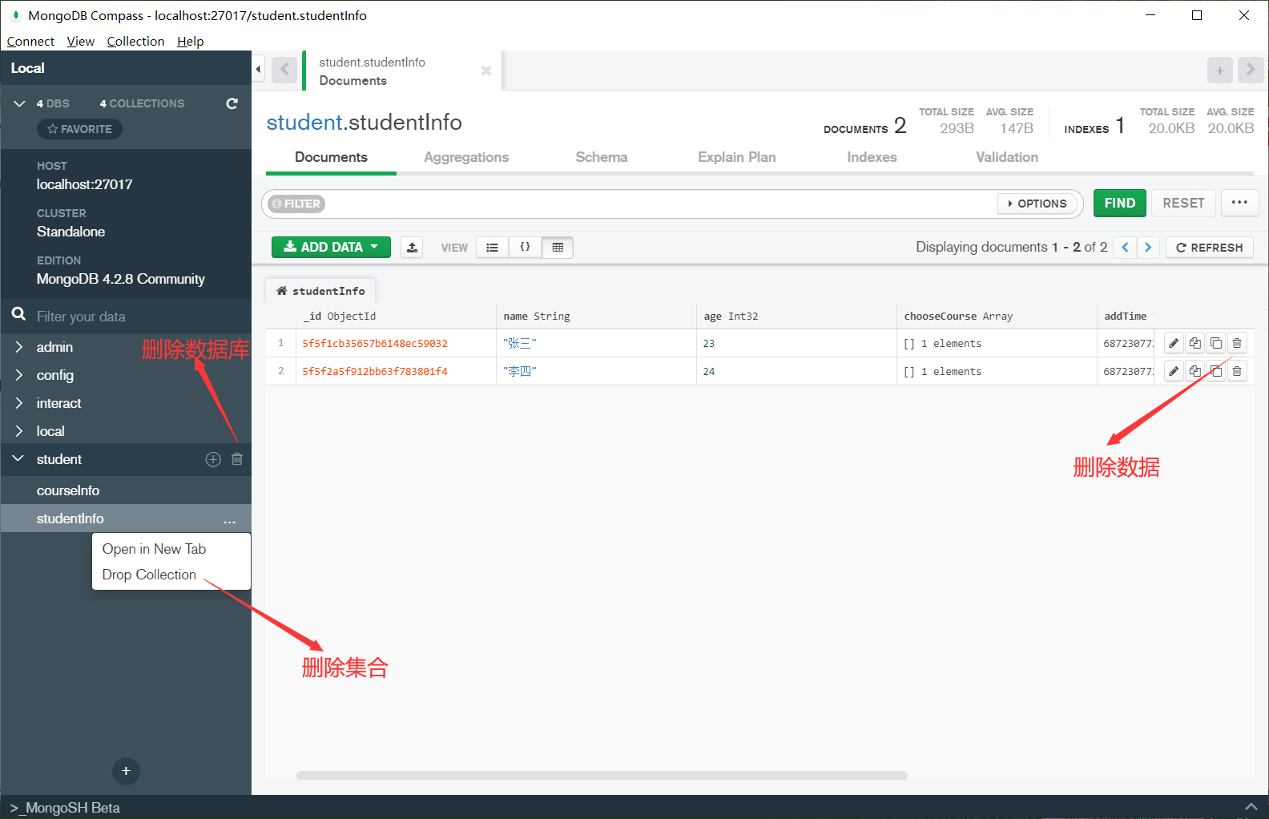
Task: Go to the previous tab with the left arrow
Action: [284, 70]
